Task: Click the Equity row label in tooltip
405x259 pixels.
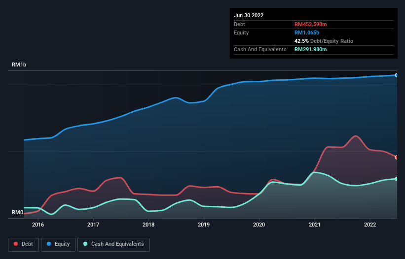Action: click(241, 32)
